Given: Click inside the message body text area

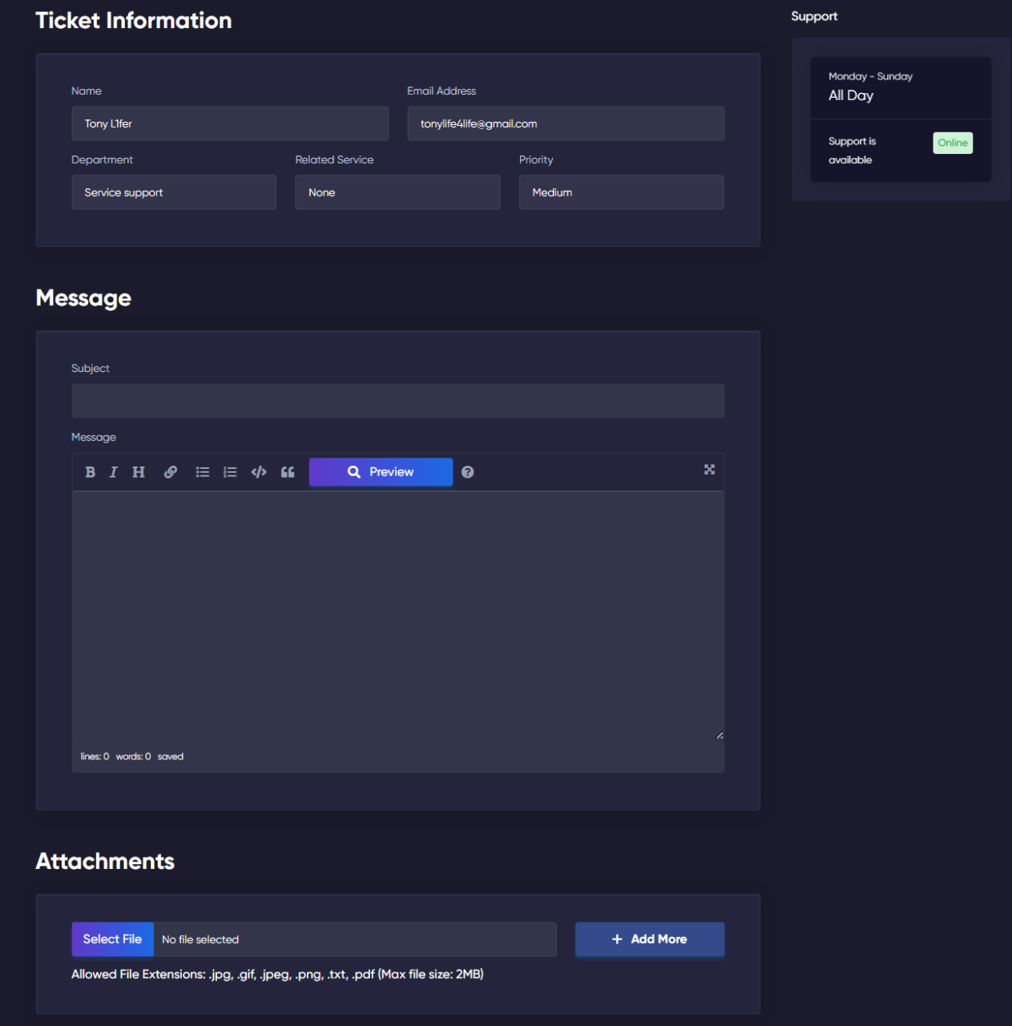Looking at the screenshot, I should [x=397, y=613].
